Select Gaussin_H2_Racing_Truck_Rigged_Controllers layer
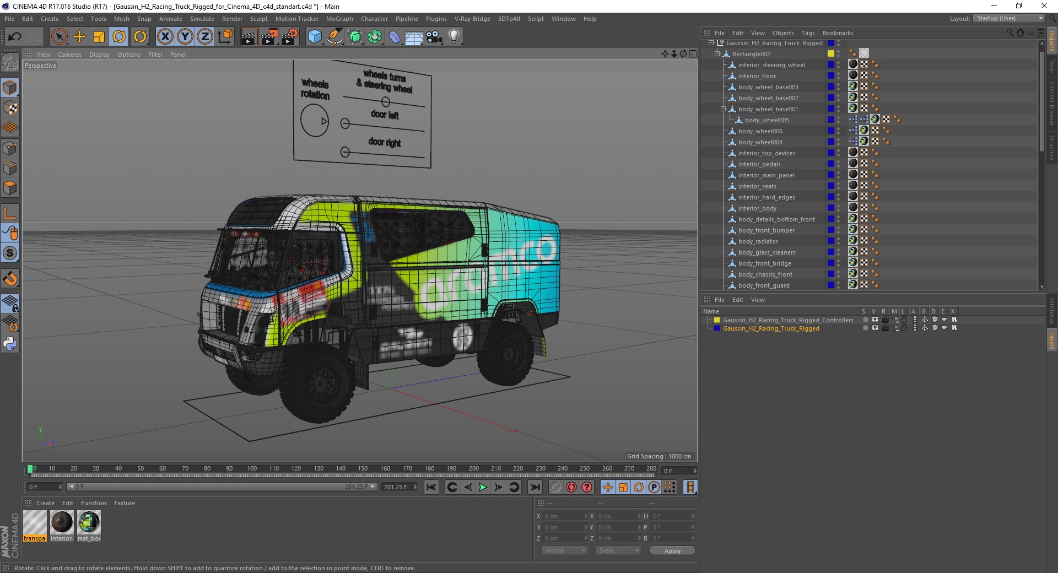 (x=788, y=320)
